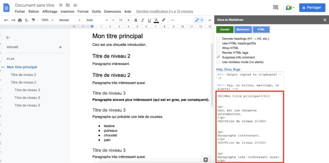329x163 pixels.
Task: Toggle bold formatting
Action: (x=136, y=20)
